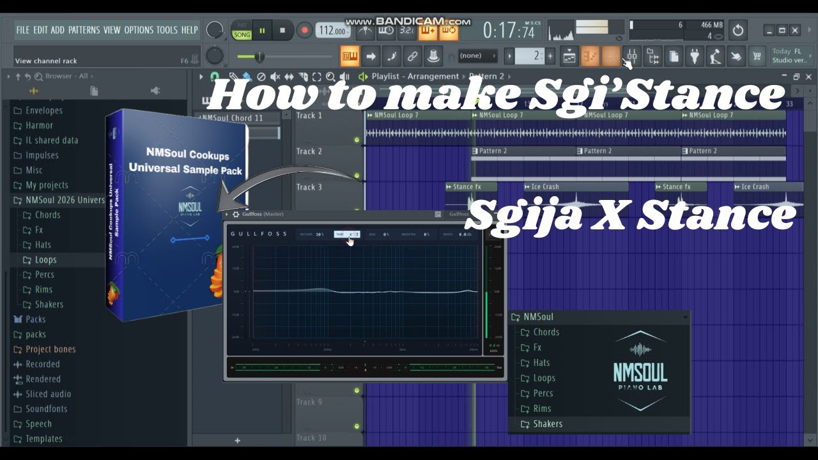
Task: Add a new pattern with plus button
Action: 550,56
